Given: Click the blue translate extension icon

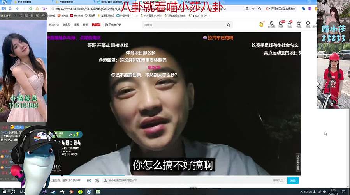Looking at the screenshot, I should coord(303,9).
